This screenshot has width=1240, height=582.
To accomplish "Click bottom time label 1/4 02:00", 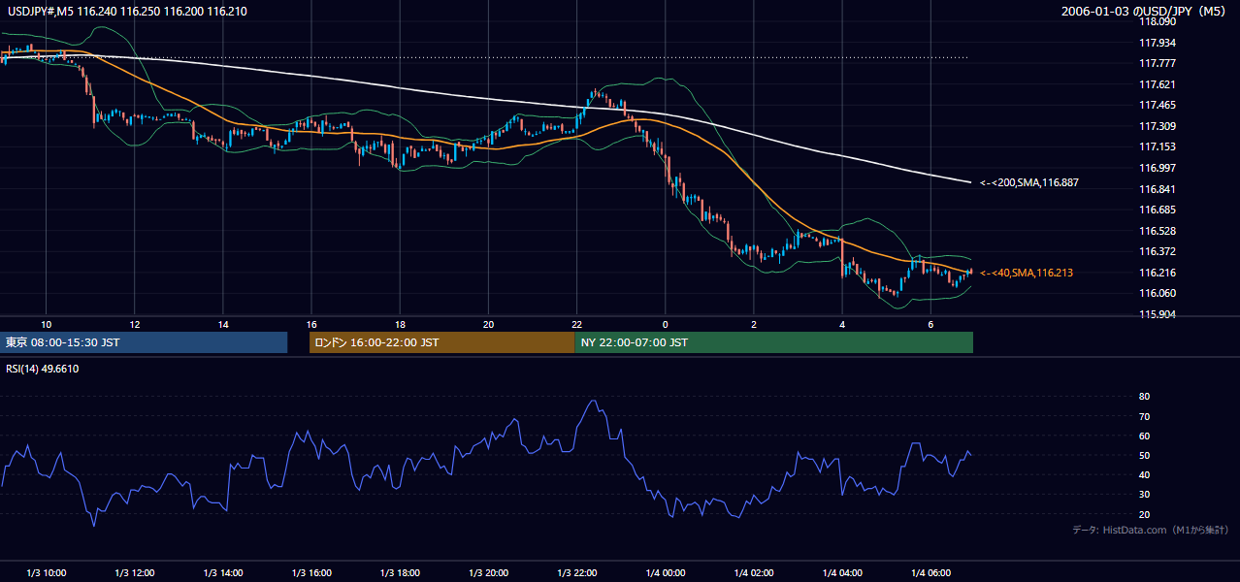I will pos(754,573).
